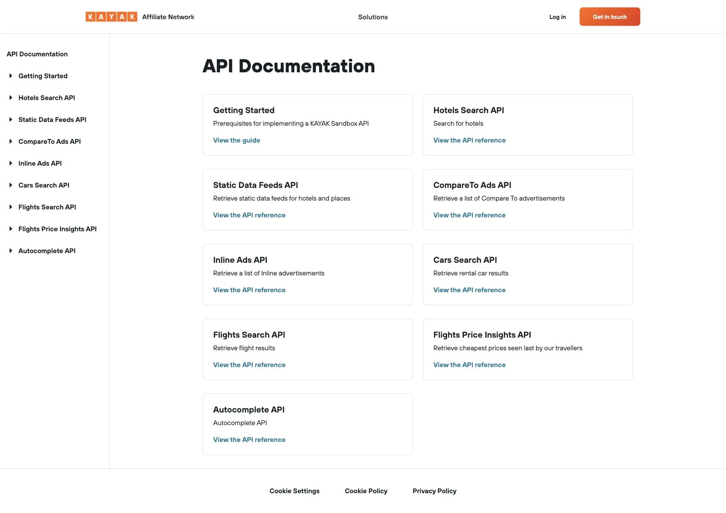Open Privacy Policy in the footer
Image resolution: width=726 pixels, height=513 pixels.
pos(434,491)
